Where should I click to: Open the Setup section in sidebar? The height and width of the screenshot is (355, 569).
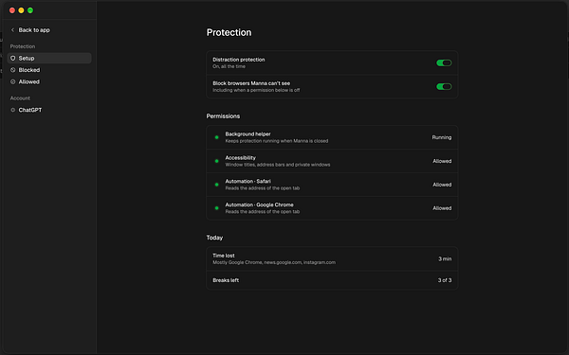pyautogui.click(x=49, y=59)
